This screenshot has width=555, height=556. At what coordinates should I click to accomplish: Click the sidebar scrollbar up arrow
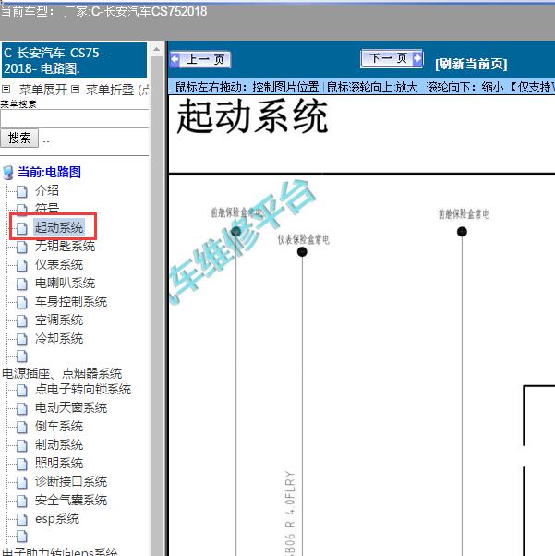point(156,49)
